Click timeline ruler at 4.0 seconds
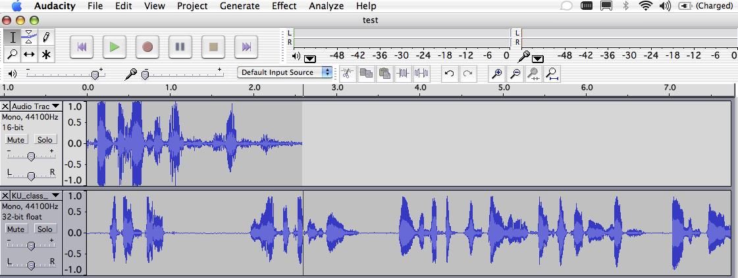Viewport: 738px width, 278px height. pos(420,88)
